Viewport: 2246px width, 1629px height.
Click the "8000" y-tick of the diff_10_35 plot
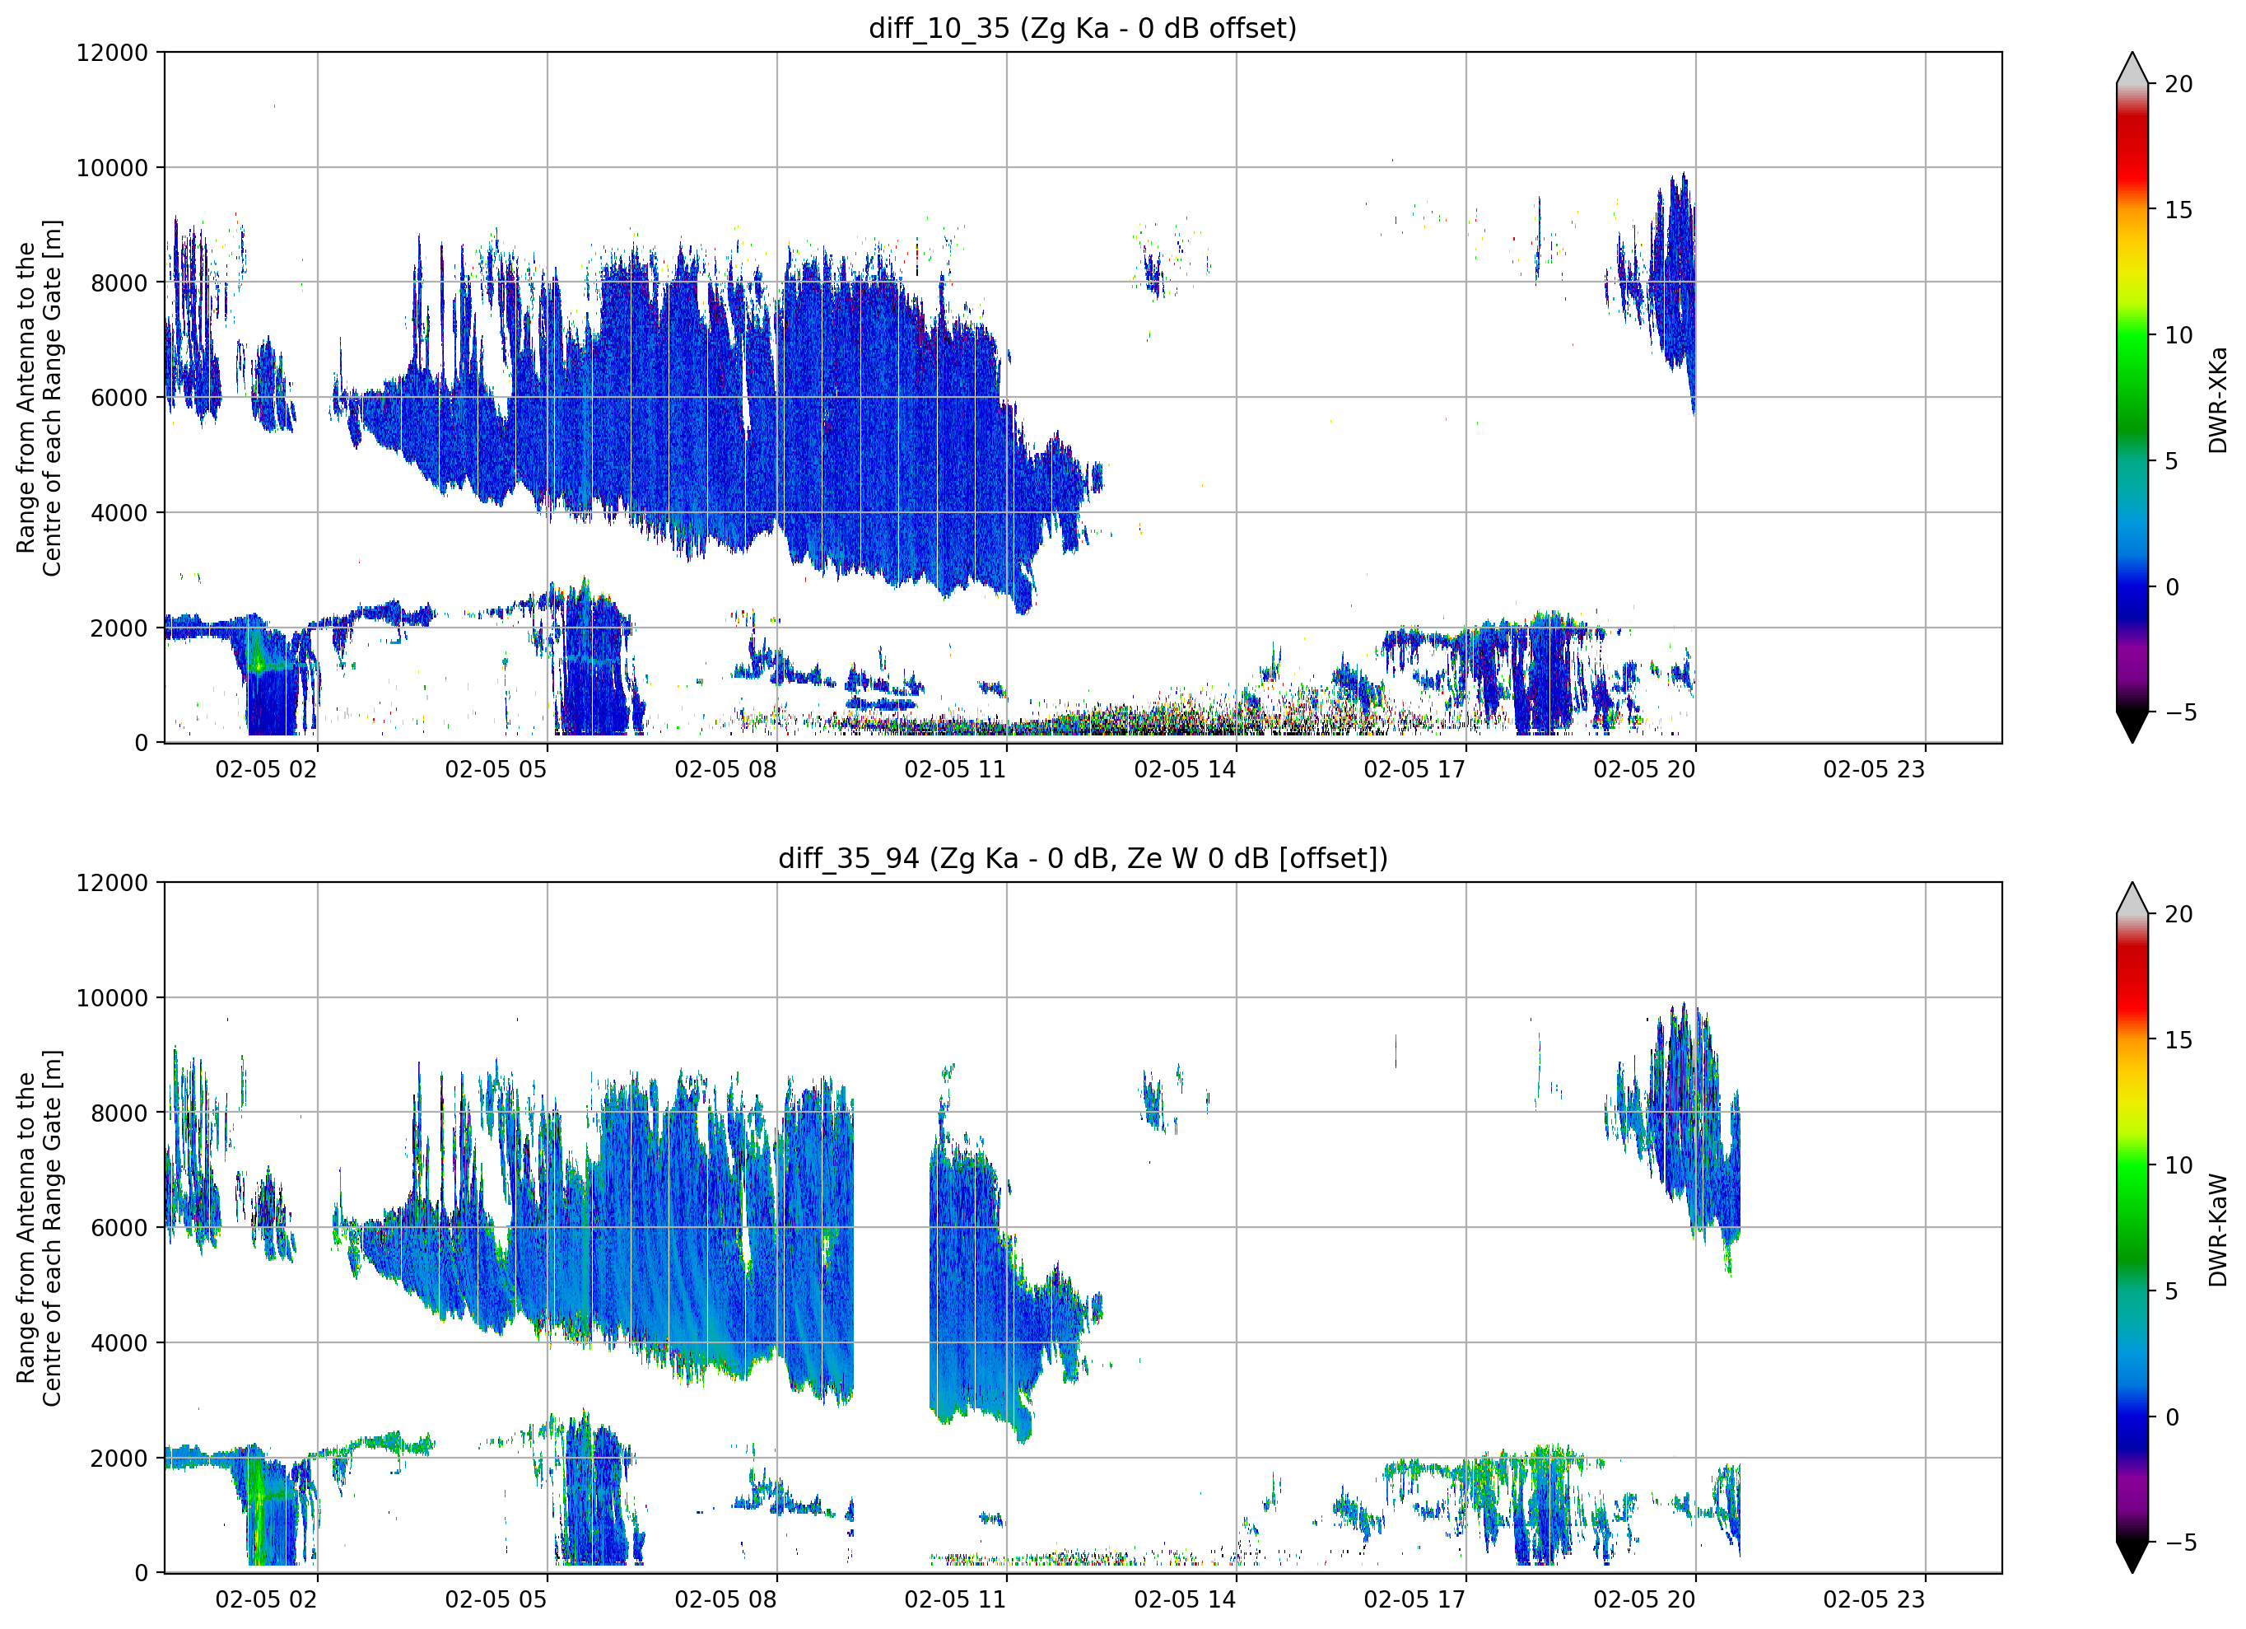pyautogui.click(x=119, y=282)
